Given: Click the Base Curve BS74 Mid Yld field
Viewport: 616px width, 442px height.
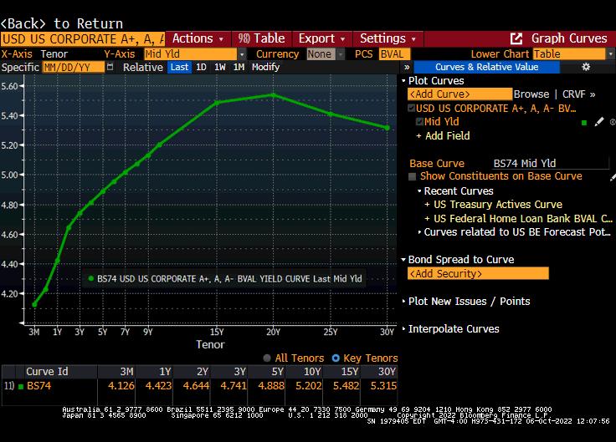Looking at the screenshot, I should (550, 163).
